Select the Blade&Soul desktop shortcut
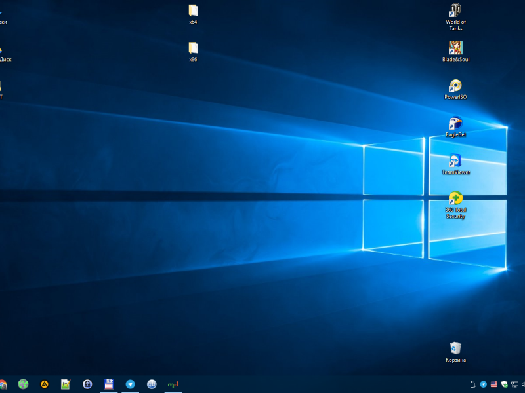525x393 pixels. (x=455, y=51)
